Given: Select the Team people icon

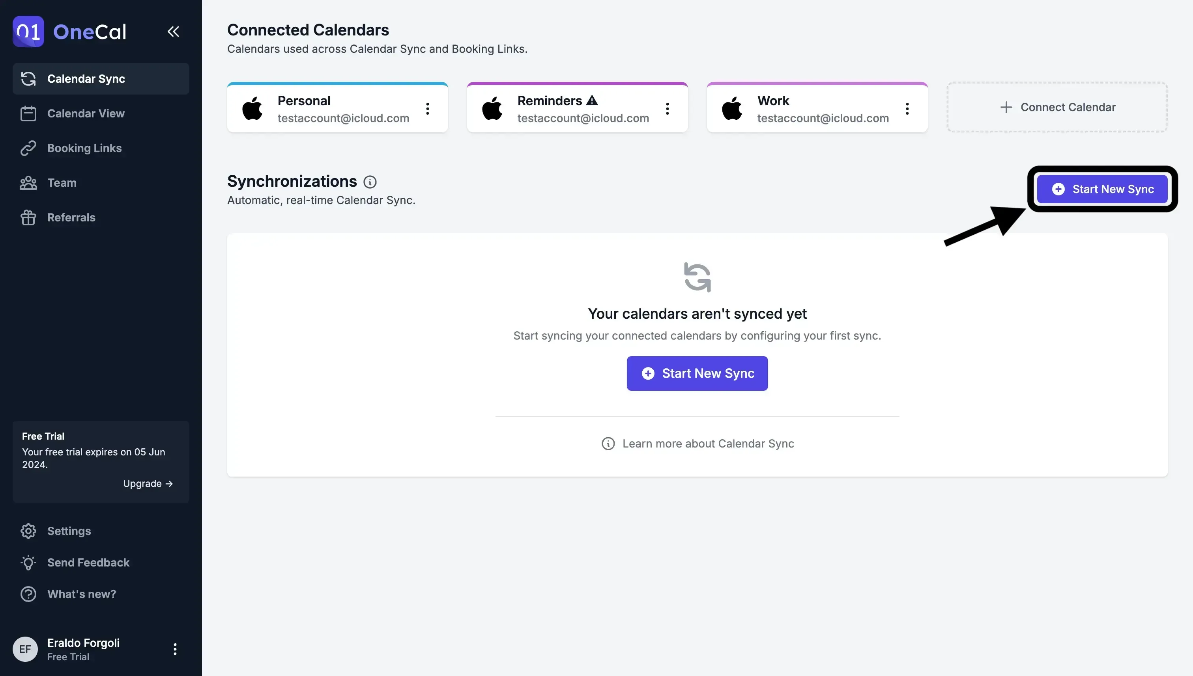Looking at the screenshot, I should pyautogui.click(x=28, y=182).
